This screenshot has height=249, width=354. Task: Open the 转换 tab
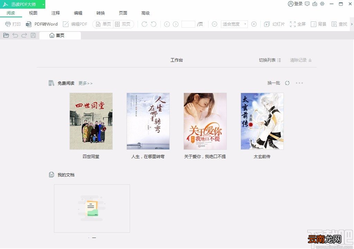point(101,13)
